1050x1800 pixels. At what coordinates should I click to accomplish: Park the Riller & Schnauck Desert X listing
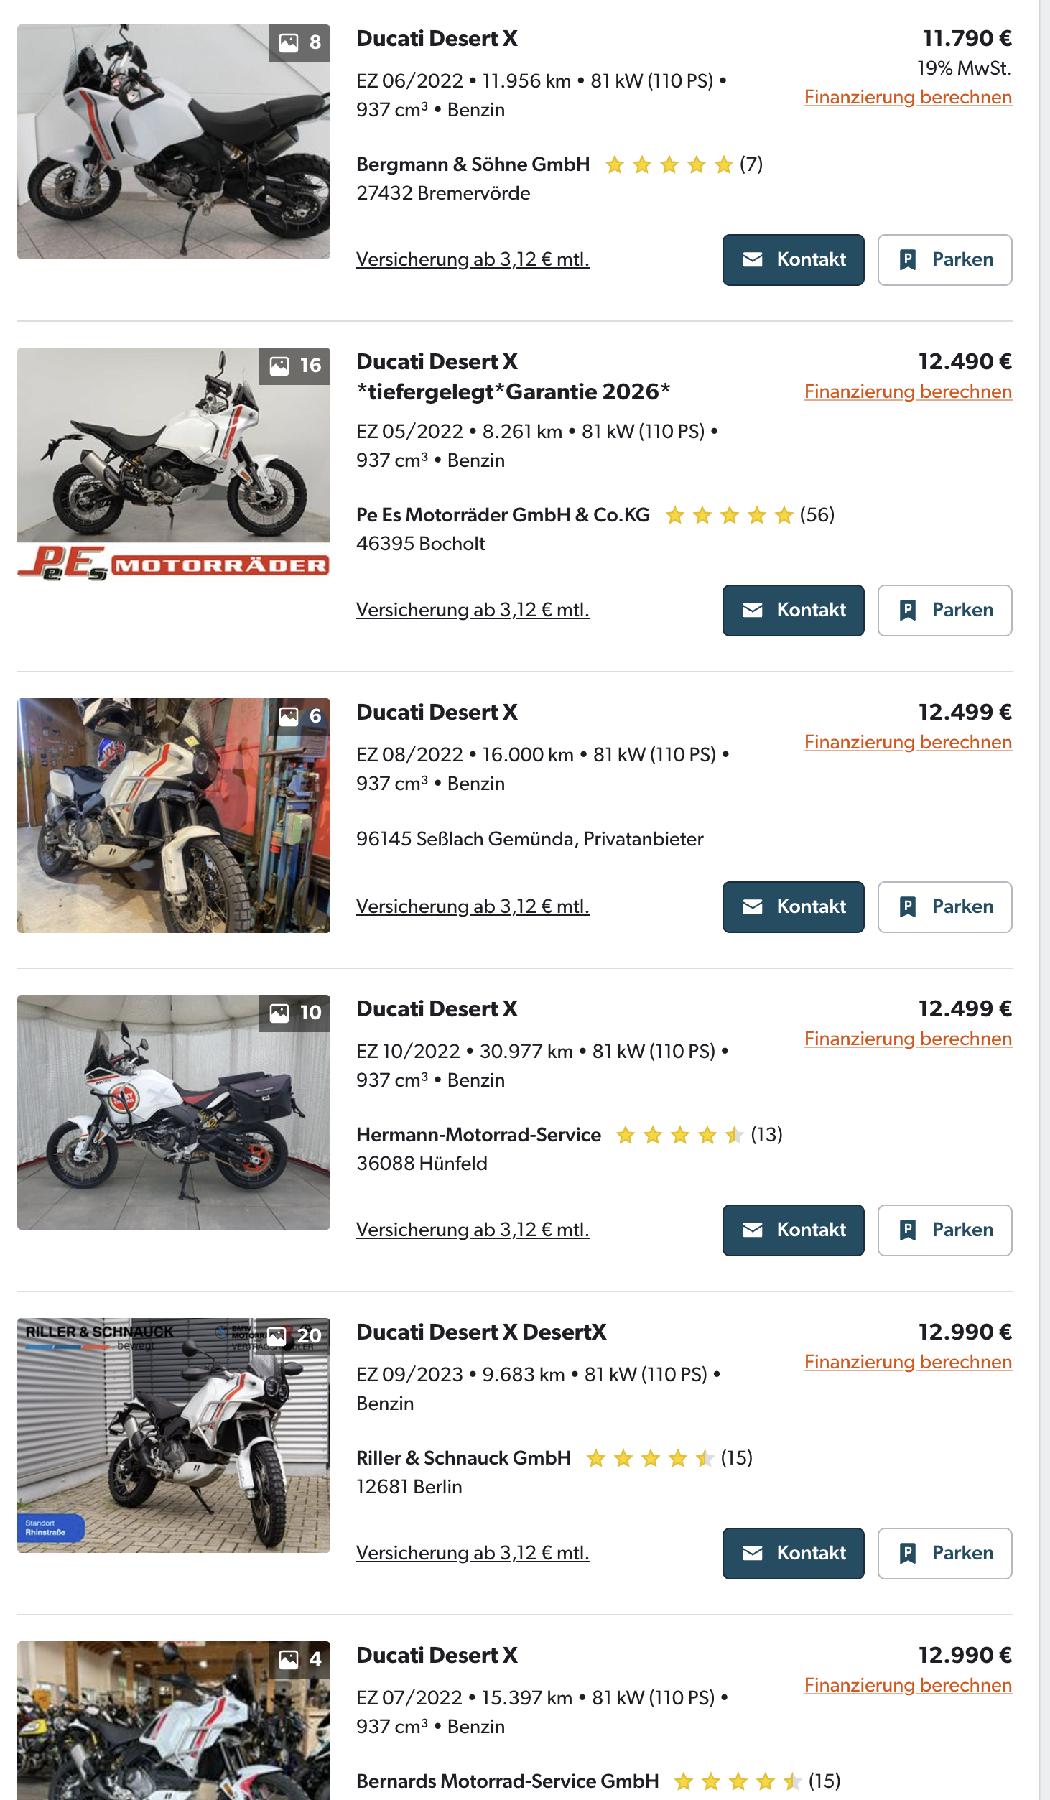coord(944,1554)
